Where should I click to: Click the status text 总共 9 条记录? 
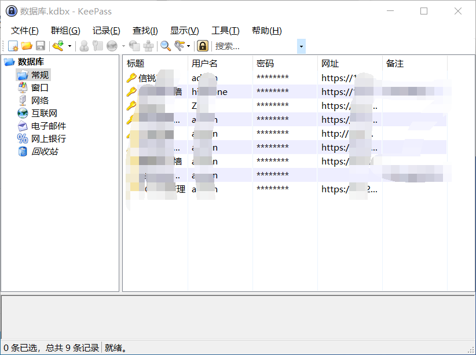pos(72,347)
